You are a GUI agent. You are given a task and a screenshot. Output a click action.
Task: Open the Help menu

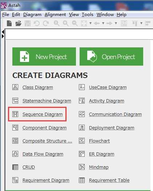click(121, 15)
